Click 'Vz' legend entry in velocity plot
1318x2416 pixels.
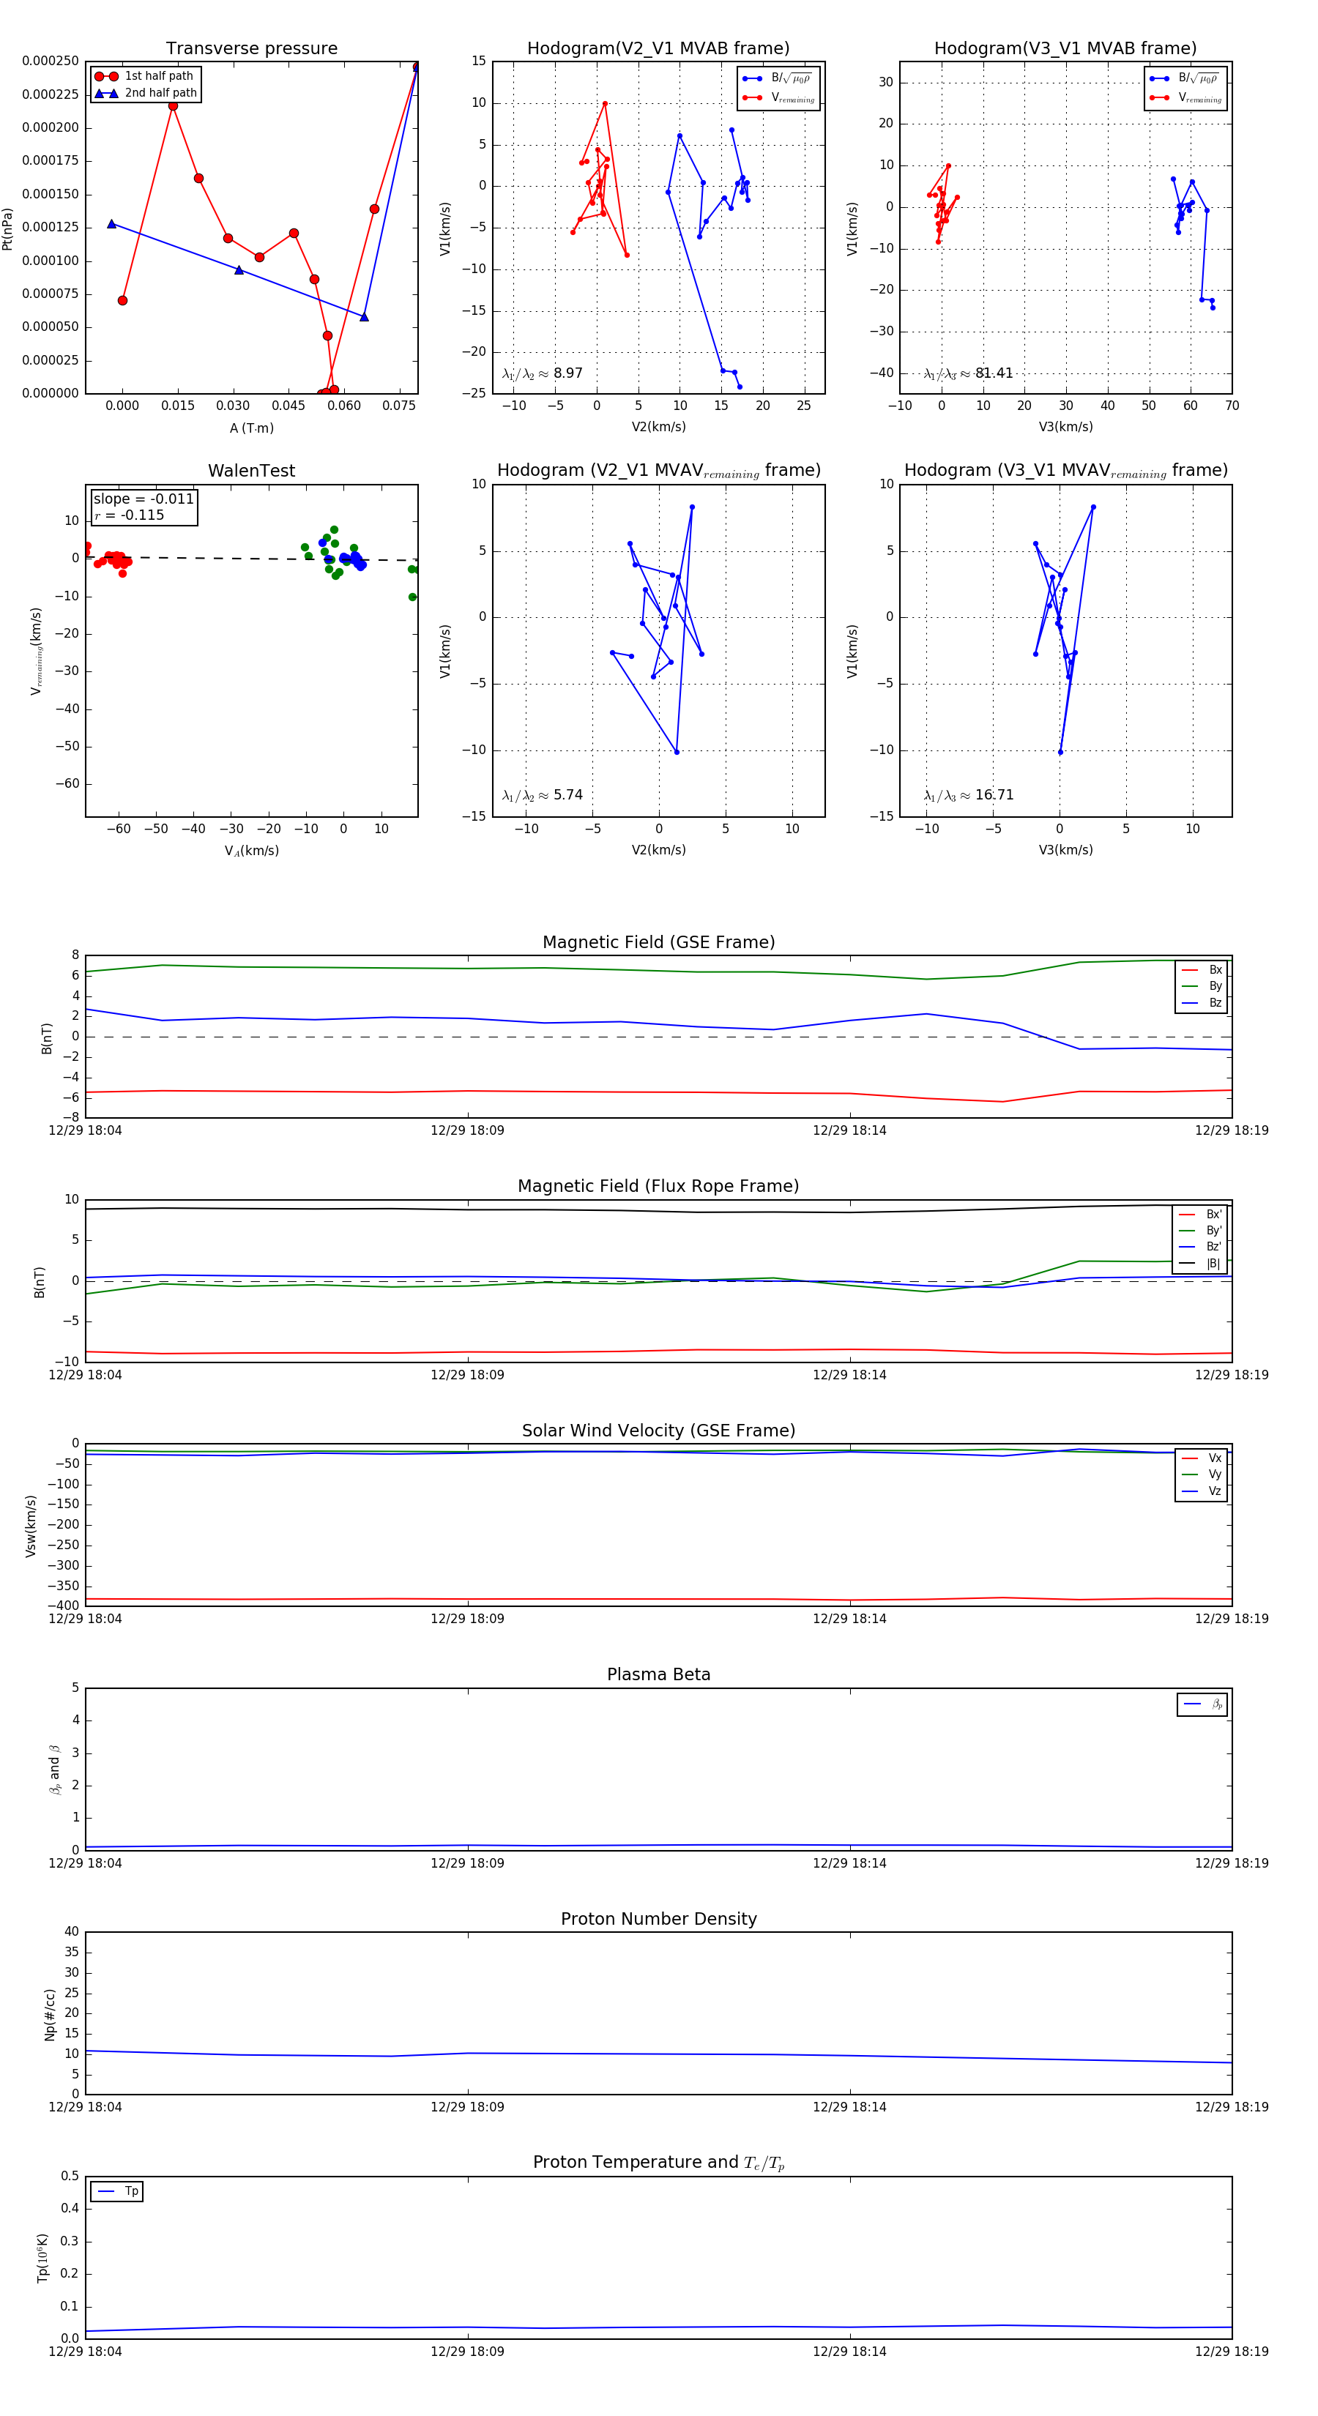coord(1202,1491)
